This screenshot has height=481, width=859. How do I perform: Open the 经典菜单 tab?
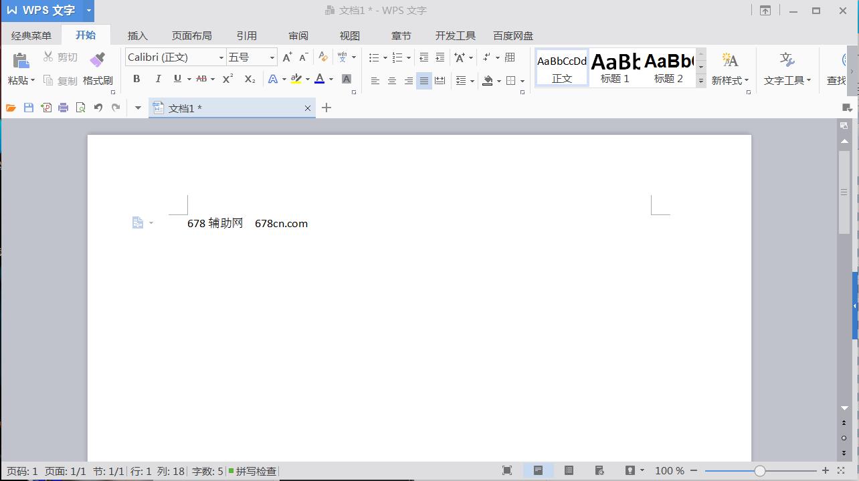point(31,35)
